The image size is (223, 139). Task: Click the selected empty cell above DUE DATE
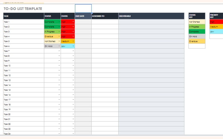click(83, 9)
